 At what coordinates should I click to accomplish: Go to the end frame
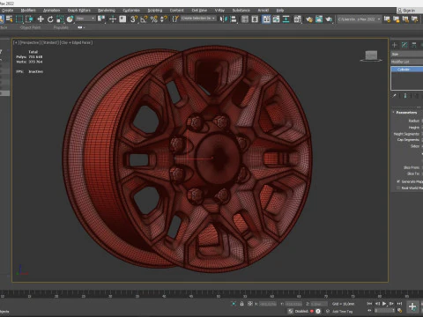click(399, 304)
